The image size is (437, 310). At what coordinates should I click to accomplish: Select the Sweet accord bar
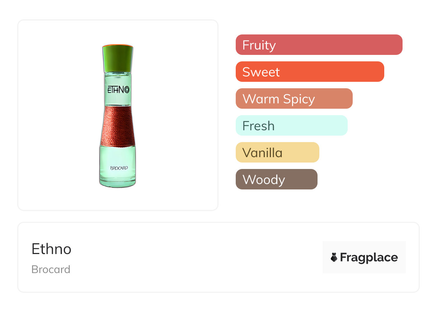point(310,72)
